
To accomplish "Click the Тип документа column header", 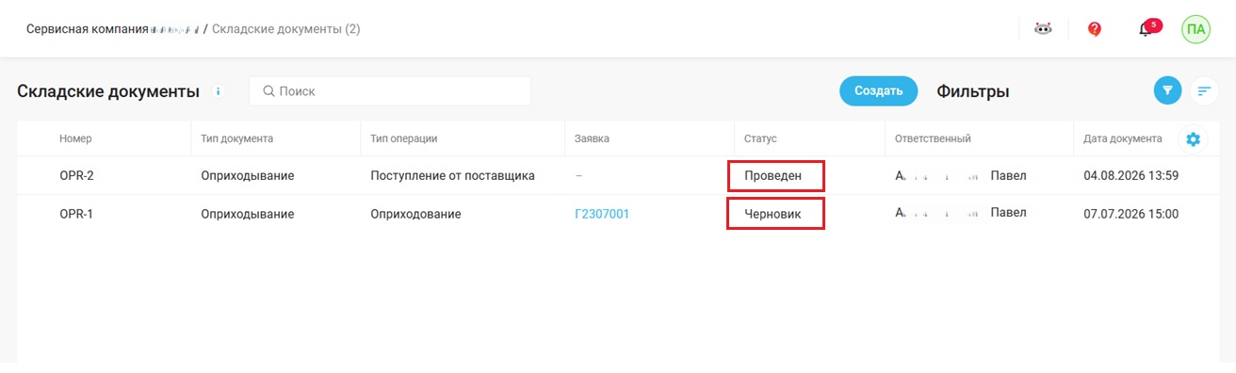I will 236,138.
